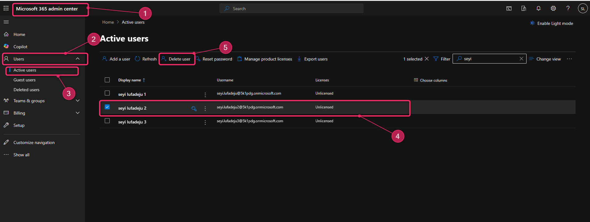Open Cloud Shell icon in top bar
590x222 pixels.
tap(509, 9)
